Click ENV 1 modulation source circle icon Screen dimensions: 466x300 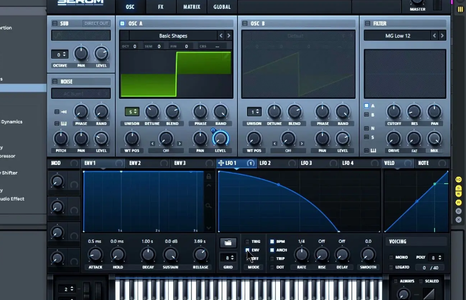(119, 163)
